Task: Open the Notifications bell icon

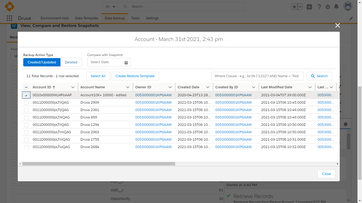Action: click(x=336, y=7)
